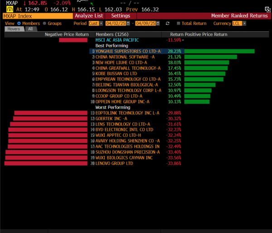Click the Member Ranked Returns title
Image resolution: width=272 pixels, height=233 pixels.
tap(239, 16)
